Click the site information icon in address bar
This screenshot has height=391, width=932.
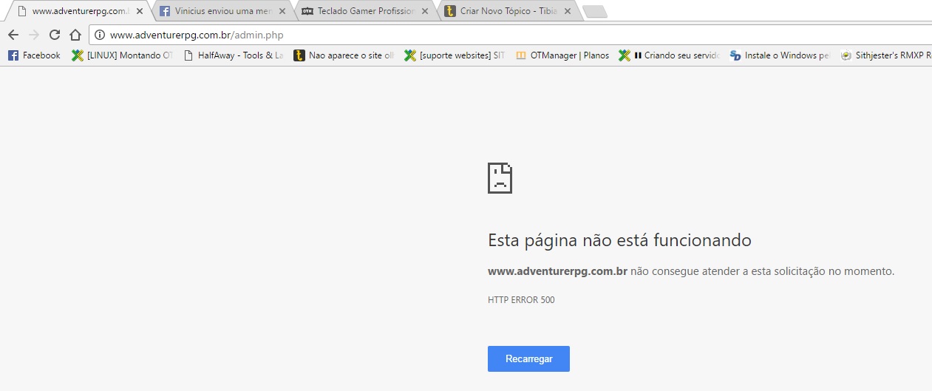(100, 35)
